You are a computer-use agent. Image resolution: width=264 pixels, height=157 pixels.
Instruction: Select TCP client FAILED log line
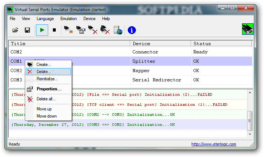click(128, 105)
